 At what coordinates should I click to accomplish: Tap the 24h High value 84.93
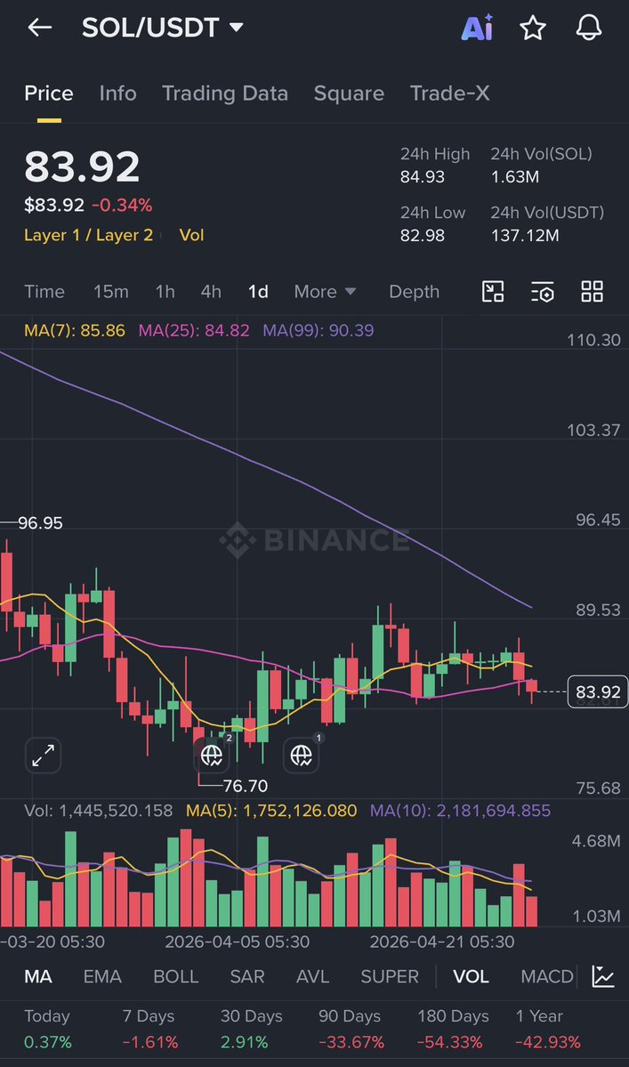click(x=423, y=177)
